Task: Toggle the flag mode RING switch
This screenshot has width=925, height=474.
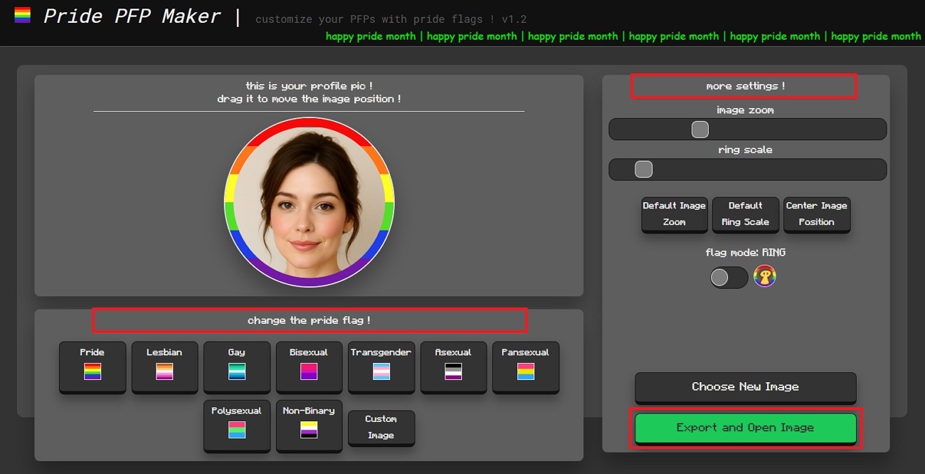Action: click(729, 277)
